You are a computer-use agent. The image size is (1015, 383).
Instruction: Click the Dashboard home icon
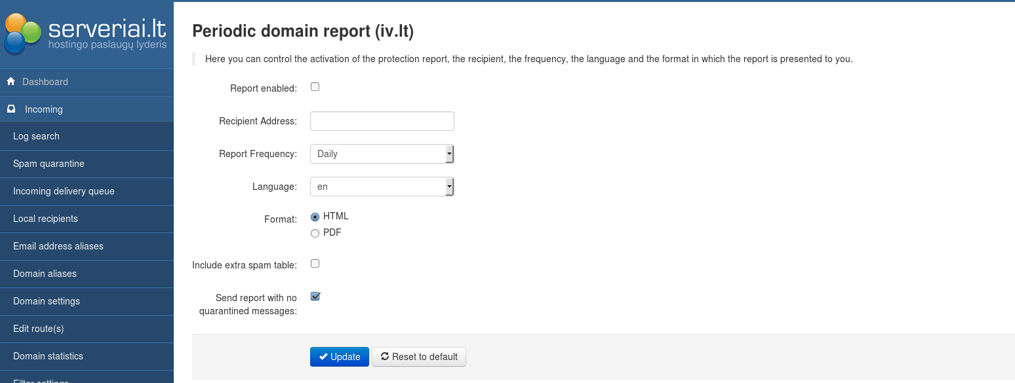(10, 82)
